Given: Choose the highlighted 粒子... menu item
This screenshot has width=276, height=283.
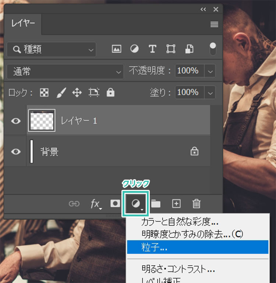Looking at the screenshot, I should point(198,247).
